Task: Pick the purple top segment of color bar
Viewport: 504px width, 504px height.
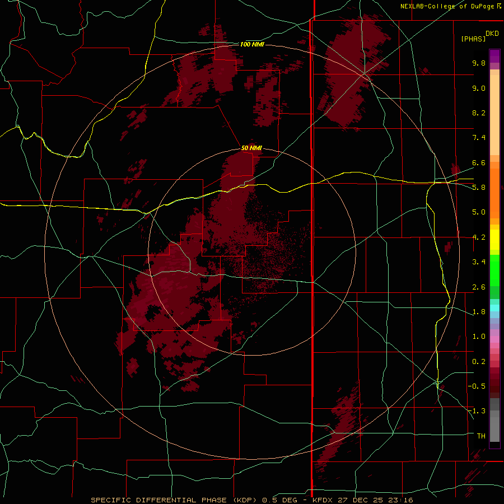Action: coord(494,56)
